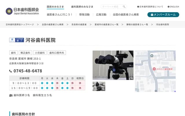Click magnifier icon on small thumbnail photo
This screenshot has height=116, width=185.
[x=103, y=89]
